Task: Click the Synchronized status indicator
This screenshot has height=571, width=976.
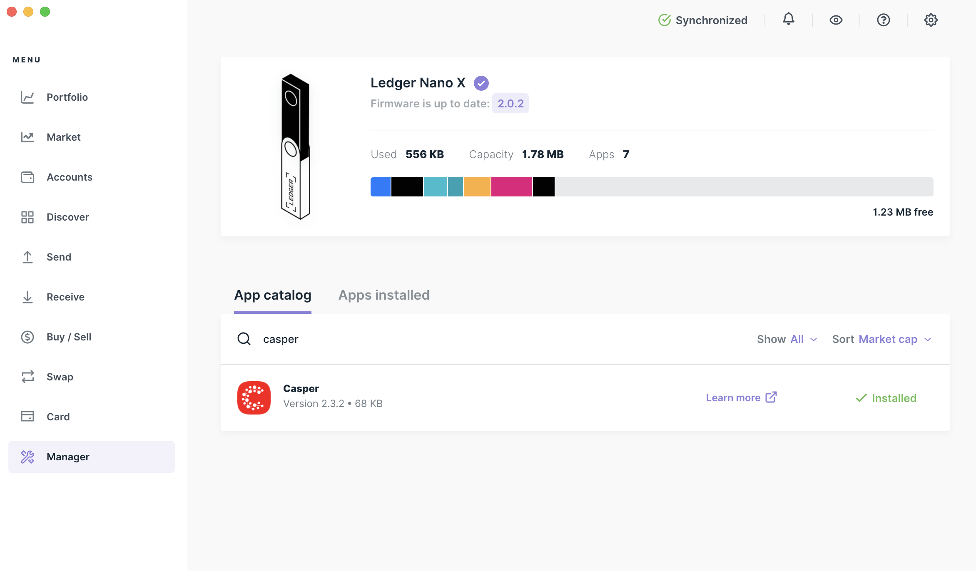Action: click(x=703, y=20)
